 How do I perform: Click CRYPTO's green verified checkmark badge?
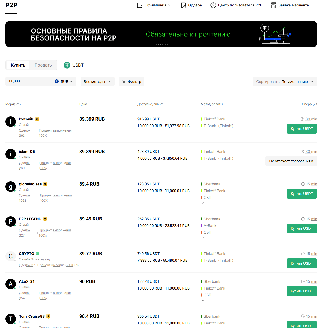37,254
